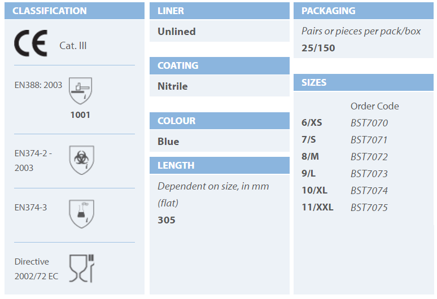
Task: Click the EN374-2 biohazard shield icon
Action: (82, 160)
